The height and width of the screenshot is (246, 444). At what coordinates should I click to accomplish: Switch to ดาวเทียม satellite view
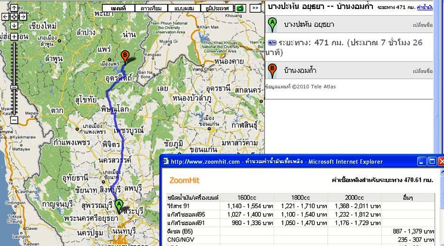[x=151, y=8]
